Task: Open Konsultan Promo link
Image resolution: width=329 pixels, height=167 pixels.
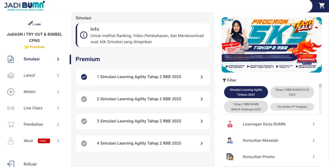Action: click(x=259, y=157)
